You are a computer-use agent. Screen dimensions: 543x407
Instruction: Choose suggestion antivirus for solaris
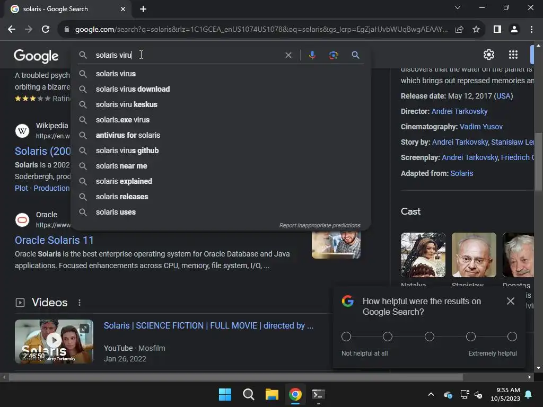point(221,135)
